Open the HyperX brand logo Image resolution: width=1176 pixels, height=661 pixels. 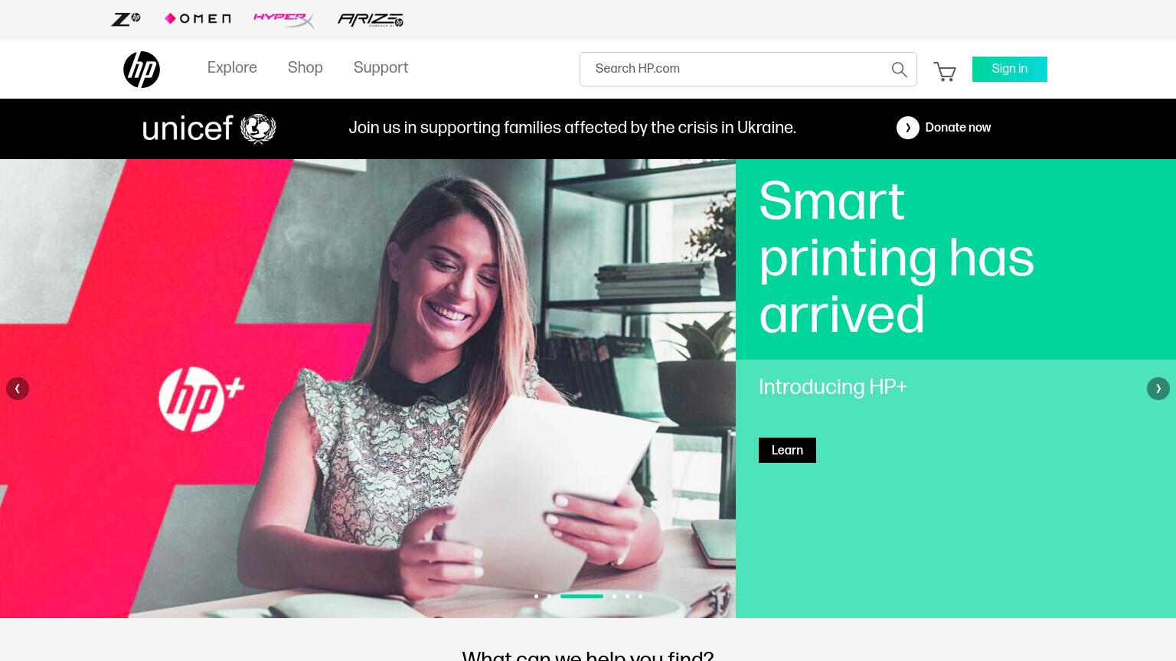click(284, 20)
